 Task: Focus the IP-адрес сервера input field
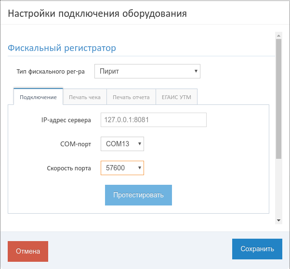tap(154, 120)
